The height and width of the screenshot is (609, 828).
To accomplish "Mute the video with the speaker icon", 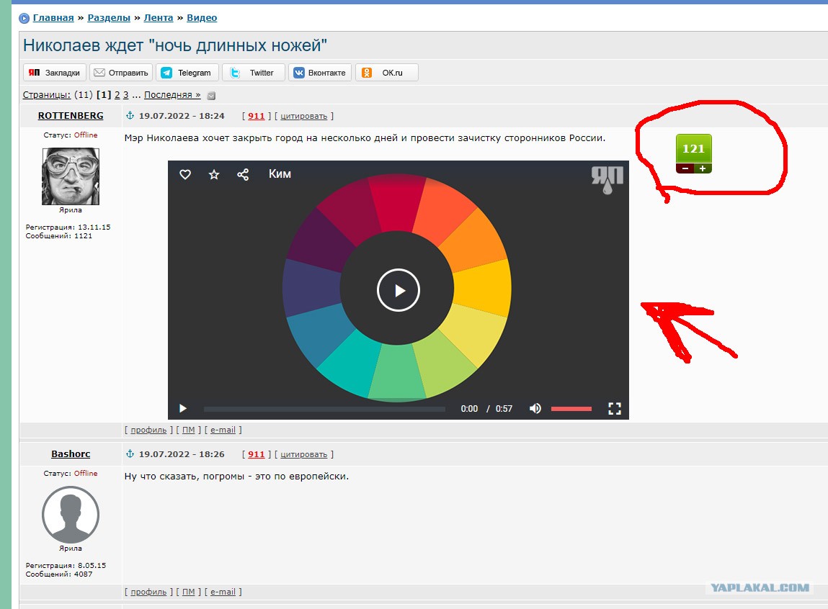I will [535, 409].
